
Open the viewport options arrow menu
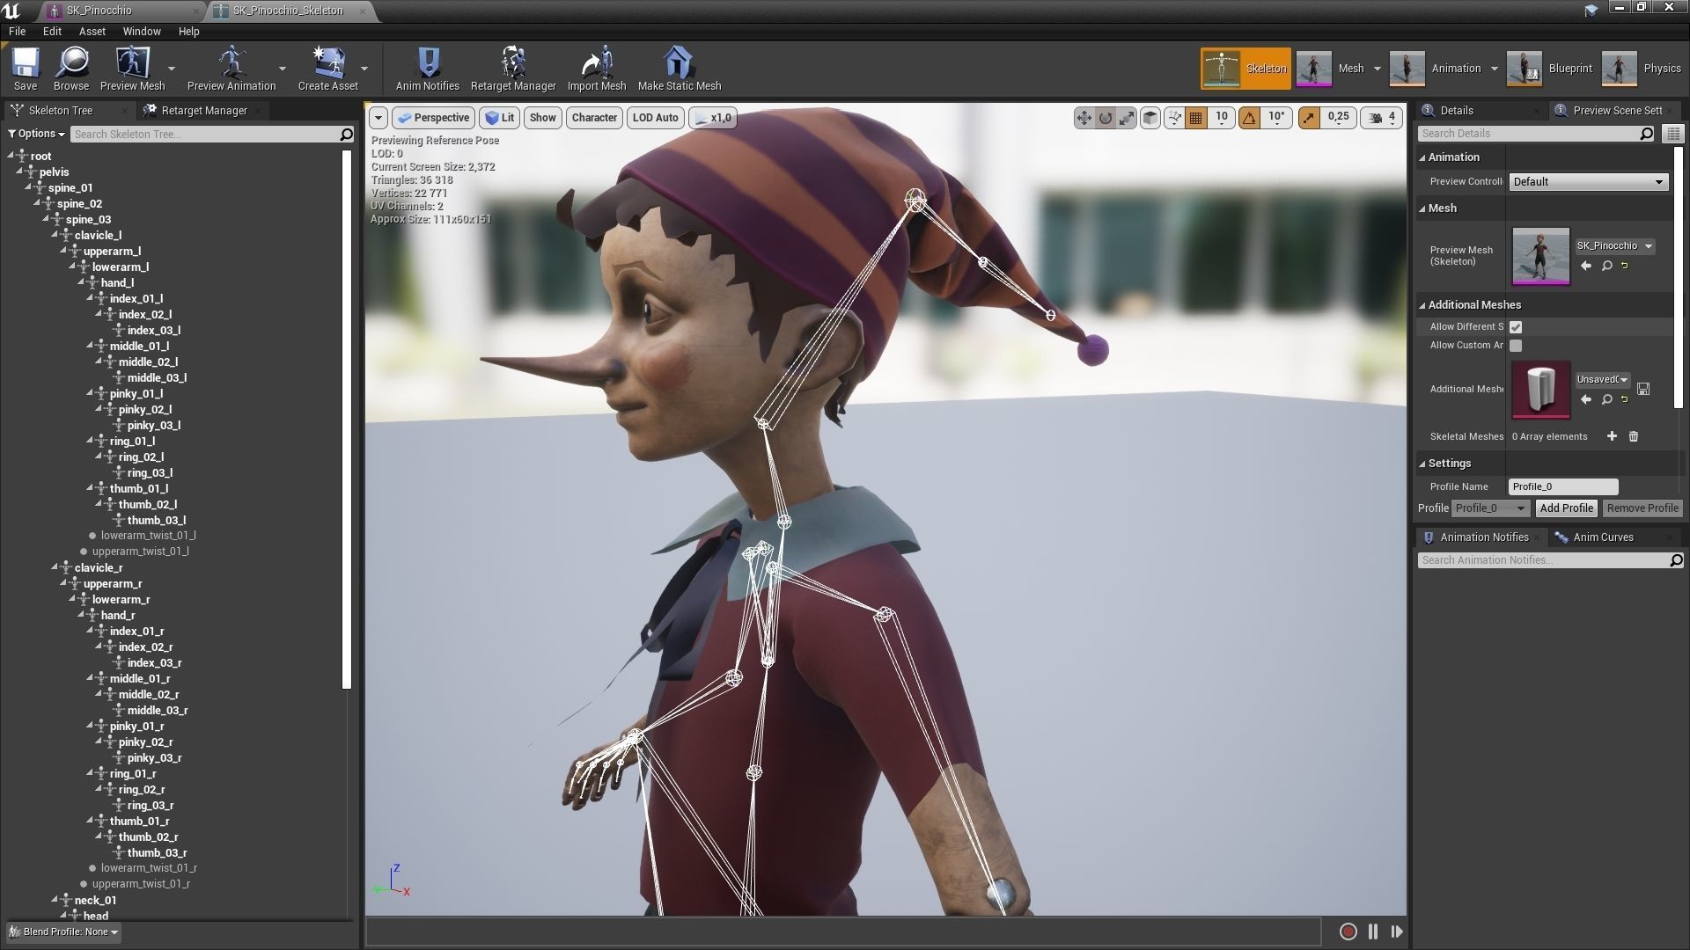(x=378, y=118)
